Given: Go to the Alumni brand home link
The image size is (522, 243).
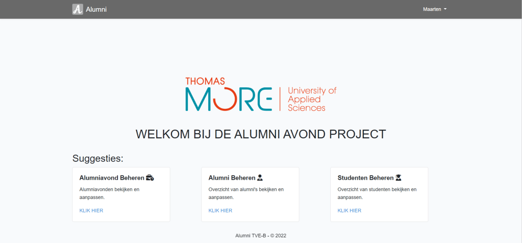Looking at the screenshot, I should (96, 9).
